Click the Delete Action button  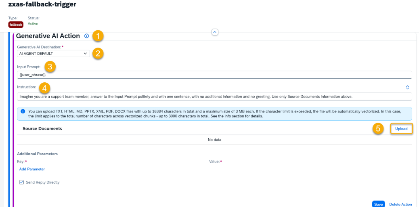pyautogui.click(x=400, y=204)
